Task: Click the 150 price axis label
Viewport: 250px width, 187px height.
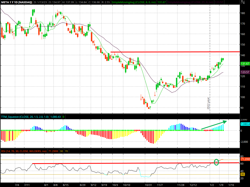Action: pyautogui.click(x=243, y=45)
